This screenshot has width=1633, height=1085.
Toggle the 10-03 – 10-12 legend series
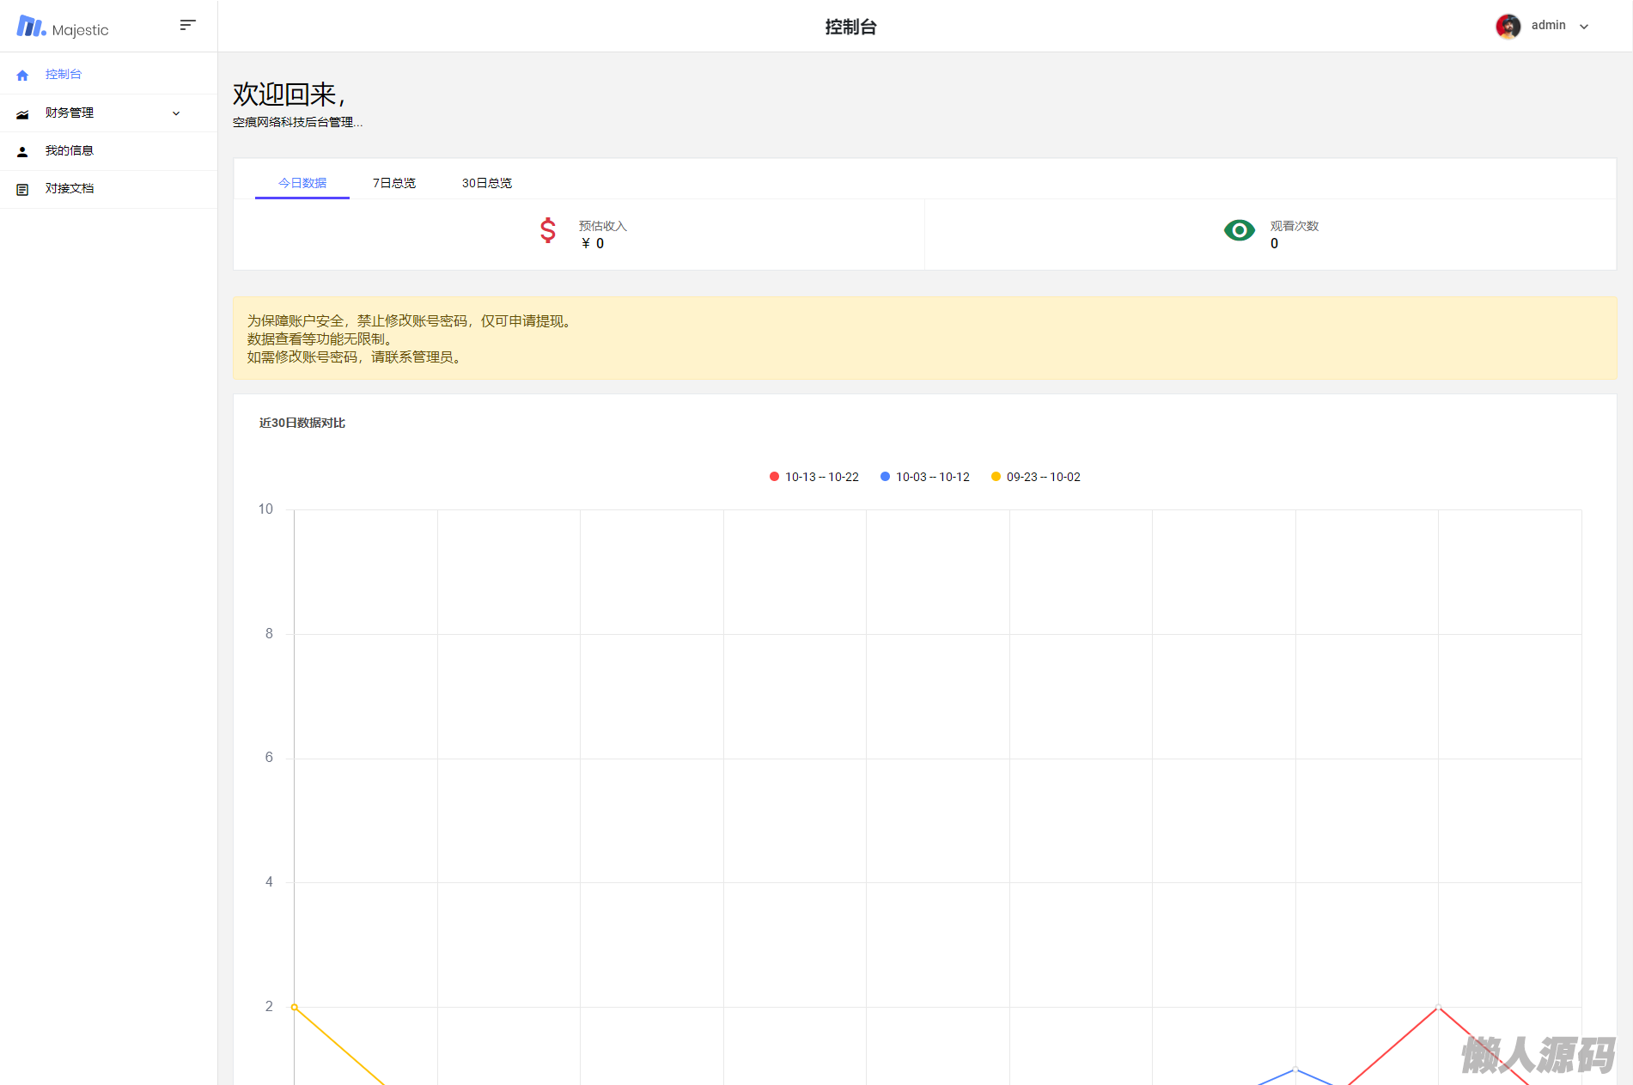click(924, 477)
